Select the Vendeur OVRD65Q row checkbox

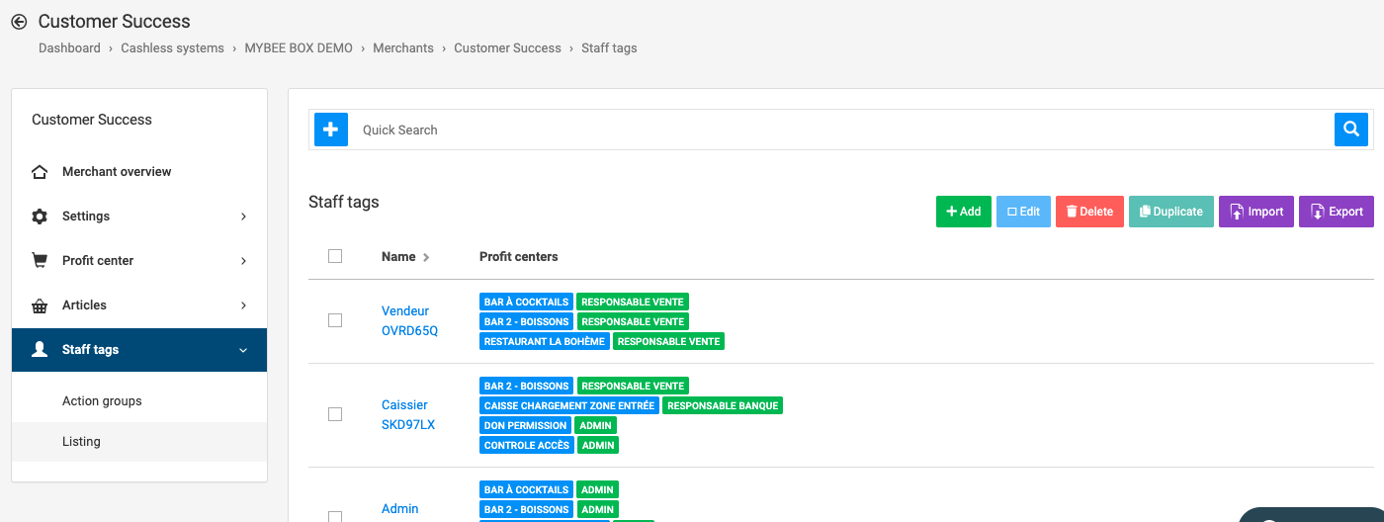click(335, 320)
